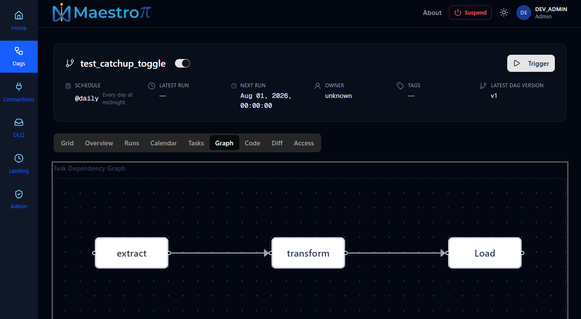The height and width of the screenshot is (319, 581).
Task: Click the output handle of Load node
Action: point(522,253)
